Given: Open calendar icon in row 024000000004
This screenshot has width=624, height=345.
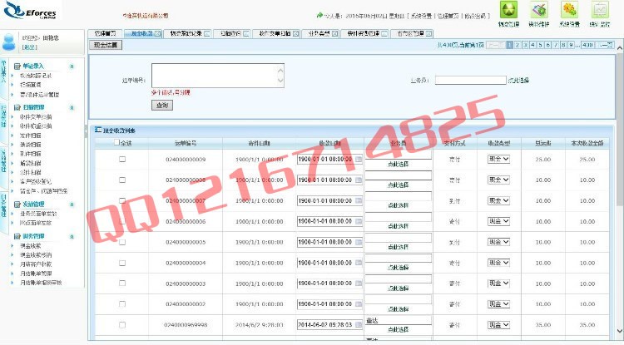Looking at the screenshot, I should pos(358,263).
